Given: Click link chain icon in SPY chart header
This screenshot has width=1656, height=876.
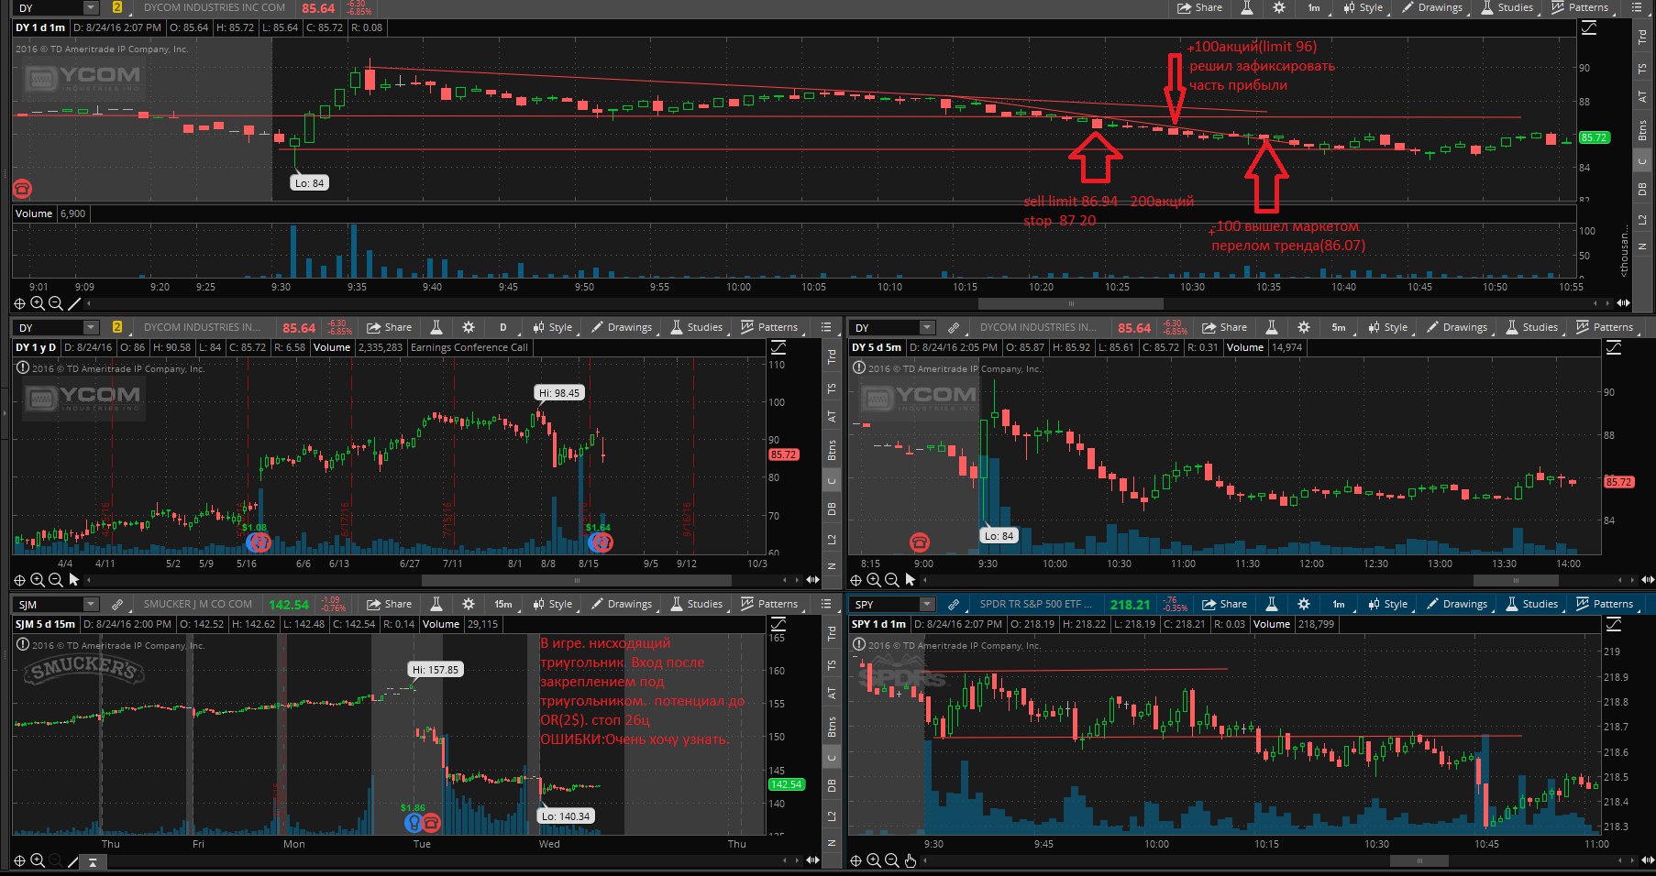Looking at the screenshot, I should coord(954,605).
